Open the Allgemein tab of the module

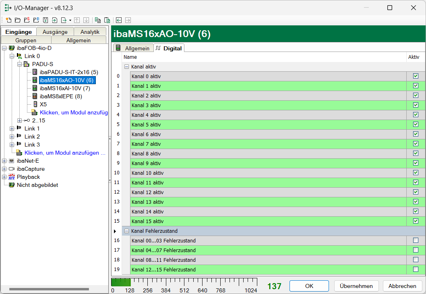pos(133,48)
